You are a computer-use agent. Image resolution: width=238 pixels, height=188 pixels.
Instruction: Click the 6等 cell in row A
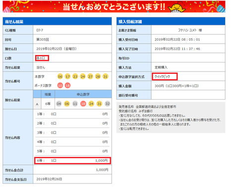pos(48,104)
